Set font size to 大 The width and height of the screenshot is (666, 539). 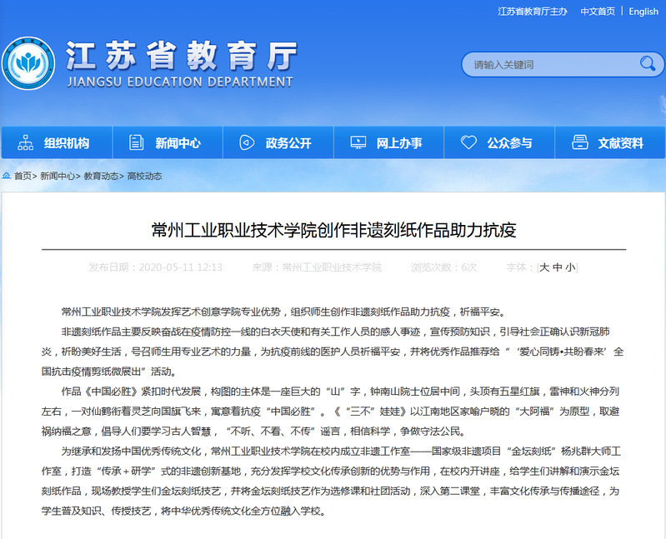point(544,267)
